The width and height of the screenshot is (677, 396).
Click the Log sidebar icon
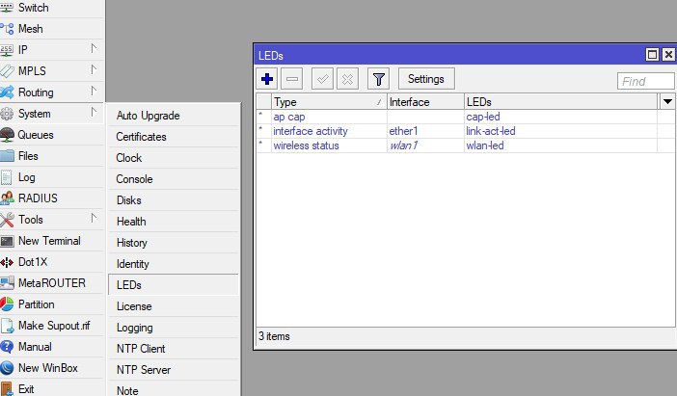[7, 177]
